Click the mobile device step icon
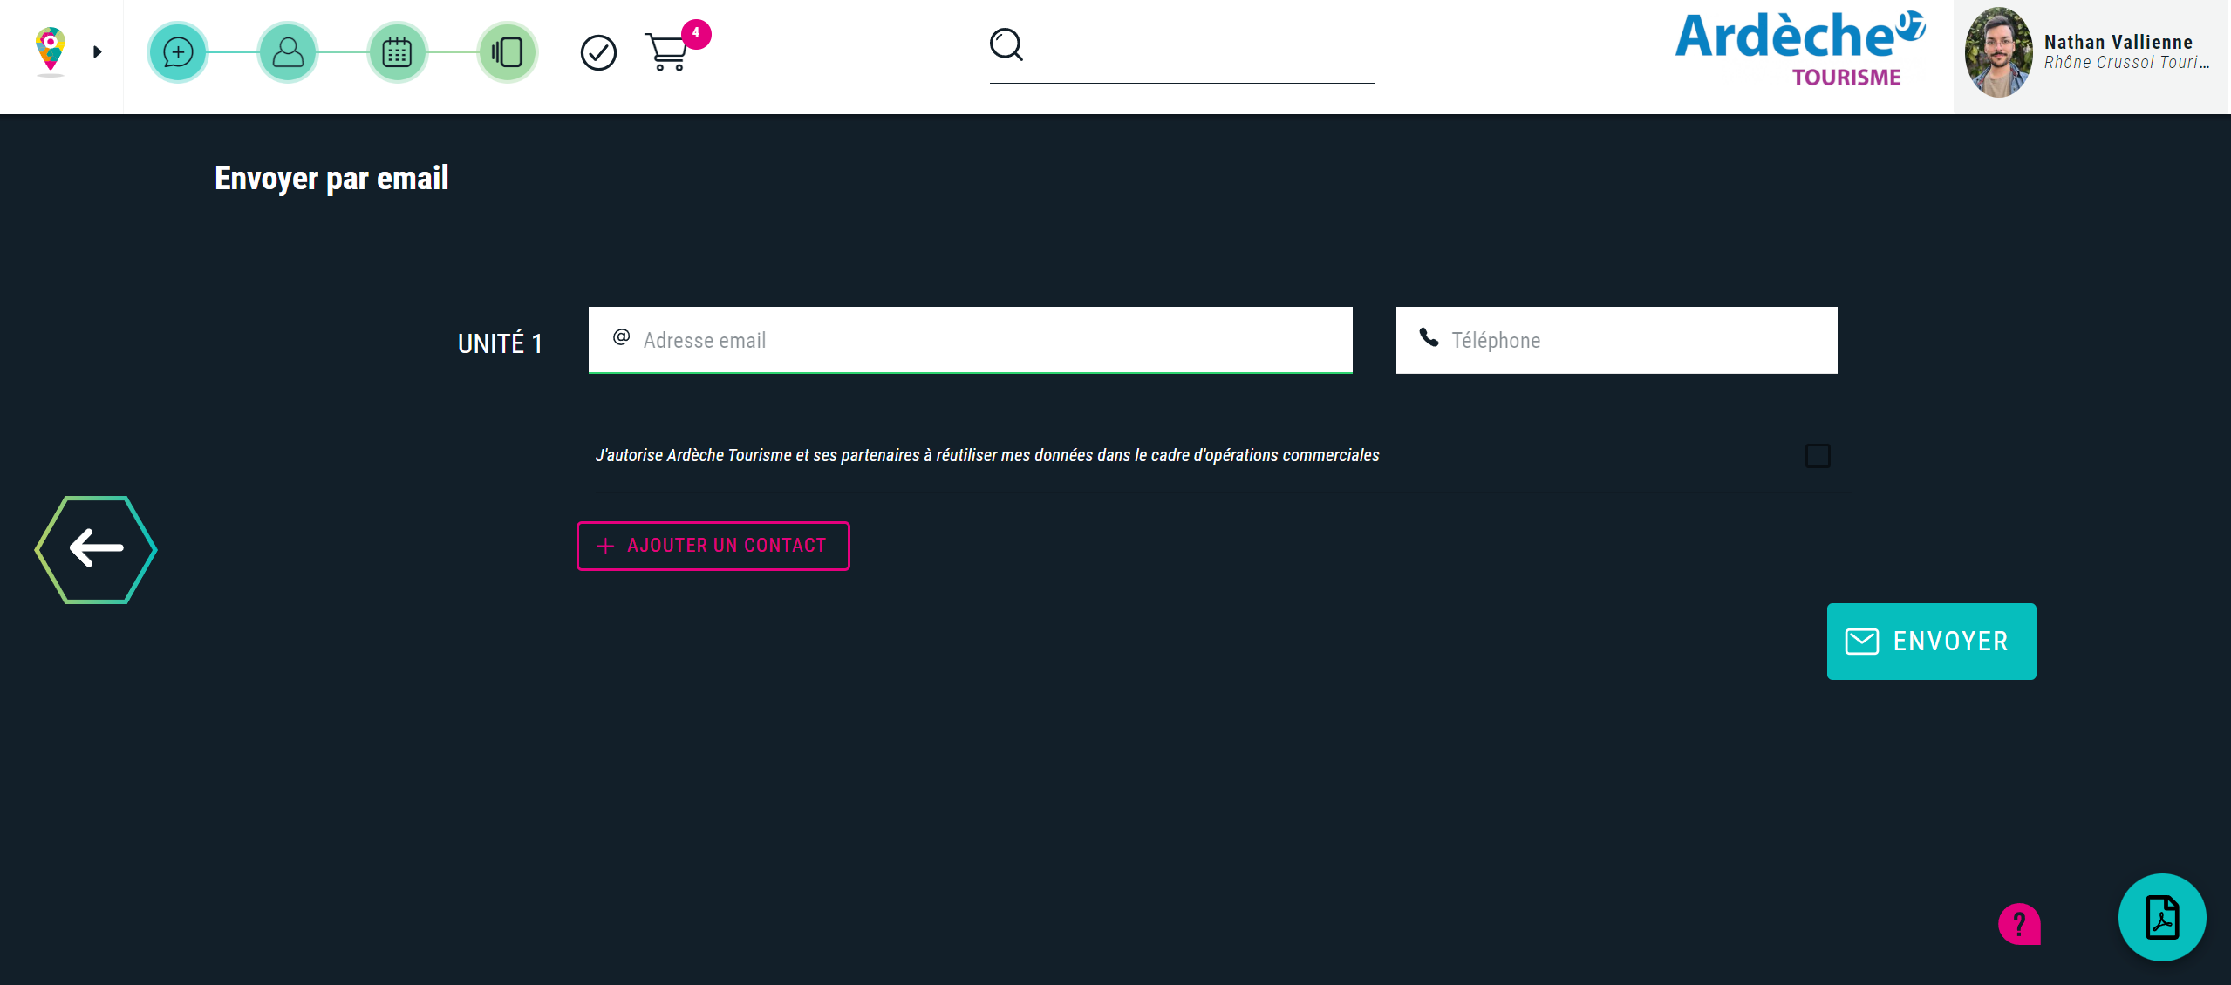The height and width of the screenshot is (985, 2231). pos(508,52)
